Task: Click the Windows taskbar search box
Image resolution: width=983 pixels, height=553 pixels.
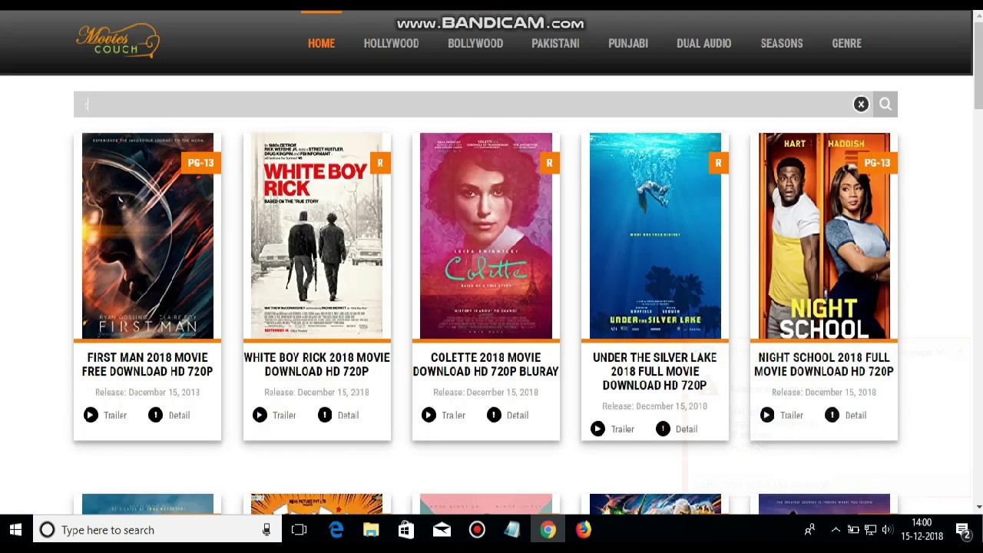Action: [x=156, y=530]
